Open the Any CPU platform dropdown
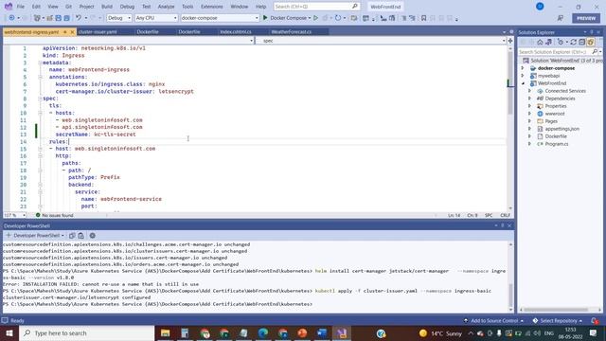The image size is (606, 341). click(x=156, y=18)
